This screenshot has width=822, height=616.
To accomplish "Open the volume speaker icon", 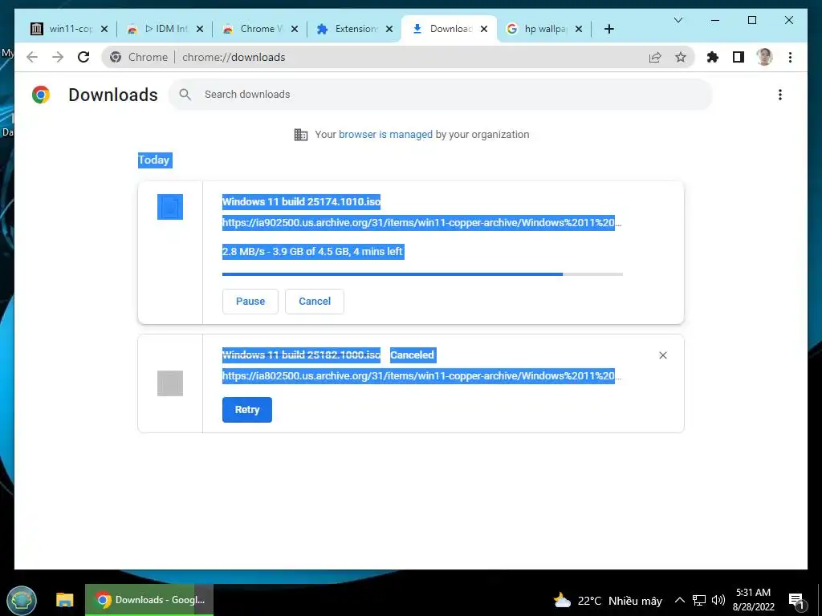I will 718,600.
